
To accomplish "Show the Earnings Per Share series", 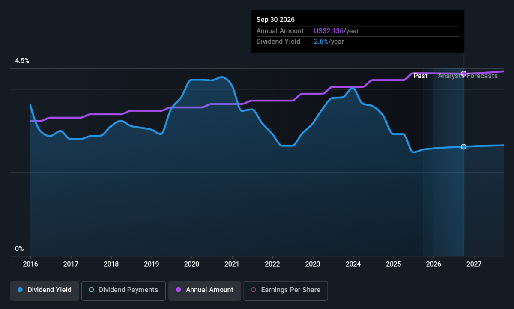I will 285,290.
